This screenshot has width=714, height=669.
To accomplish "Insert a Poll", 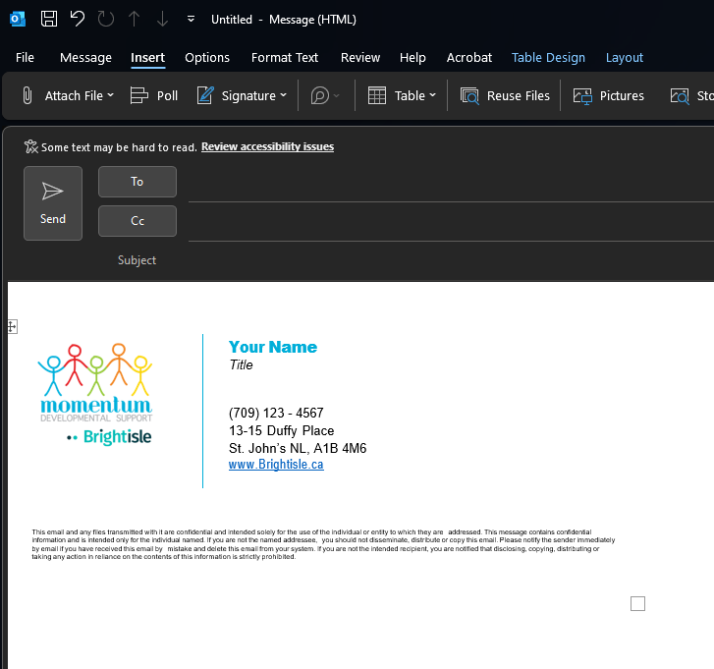I will click(x=154, y=95).
